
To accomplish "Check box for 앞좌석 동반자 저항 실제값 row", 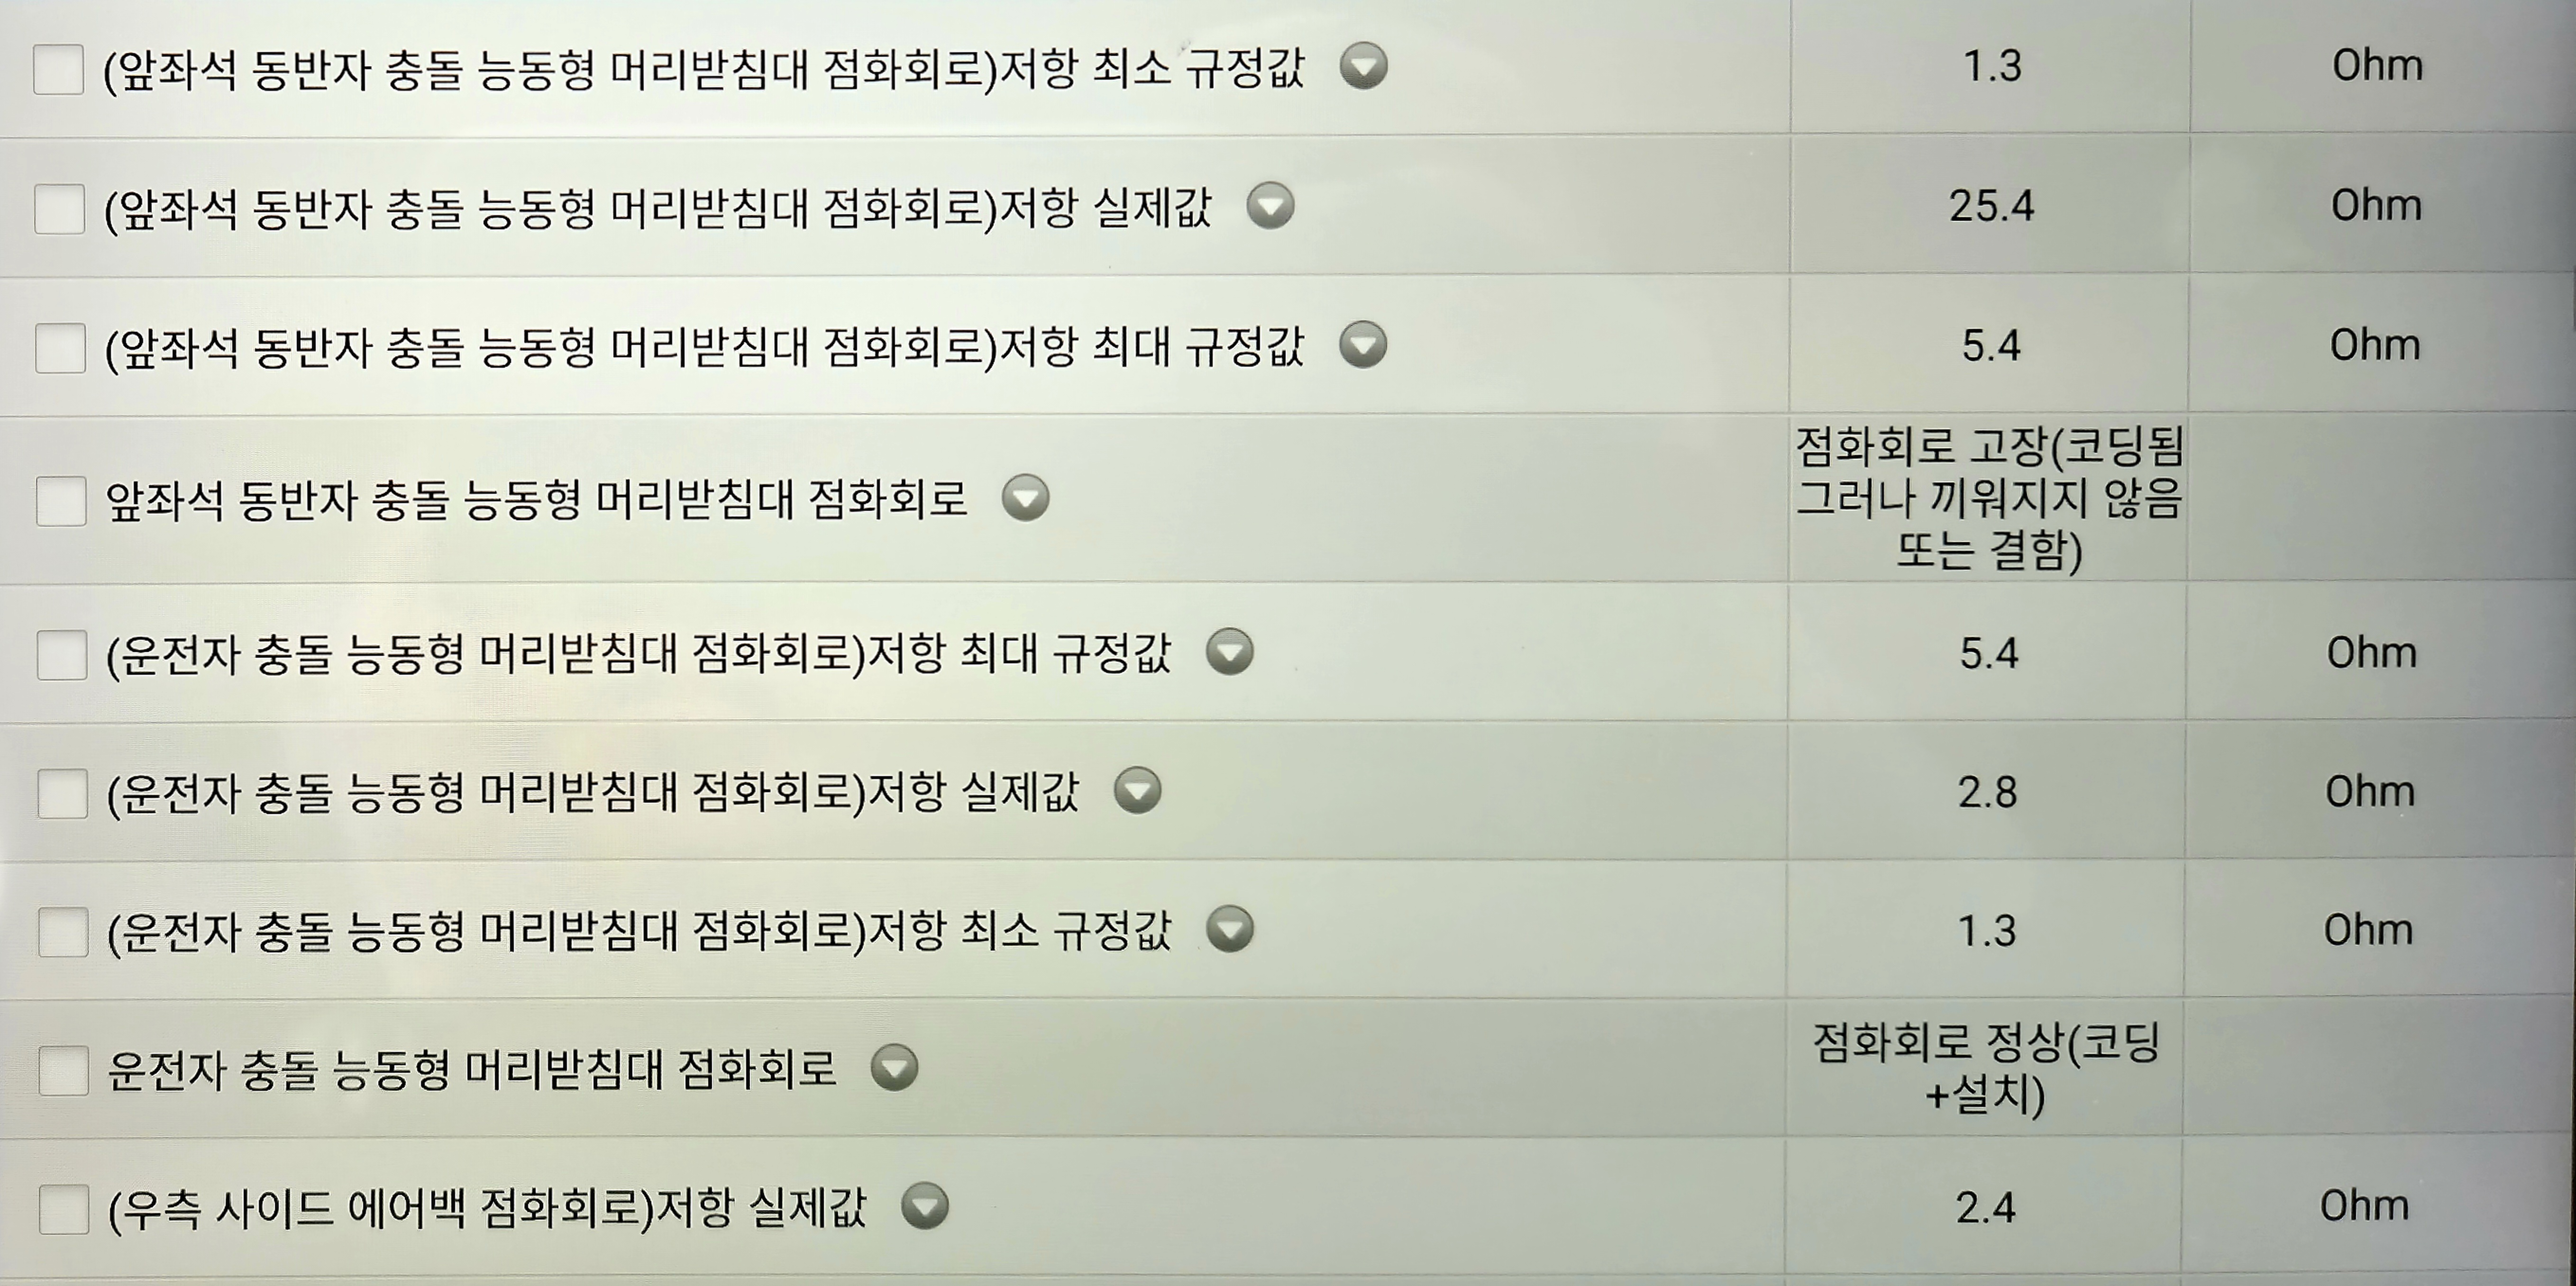I will point(59,209).
